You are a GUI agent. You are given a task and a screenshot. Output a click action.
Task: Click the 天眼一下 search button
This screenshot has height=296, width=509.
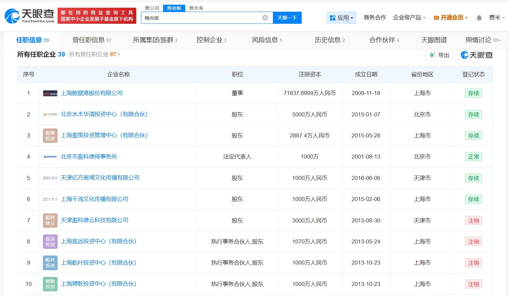coord(287,18)
